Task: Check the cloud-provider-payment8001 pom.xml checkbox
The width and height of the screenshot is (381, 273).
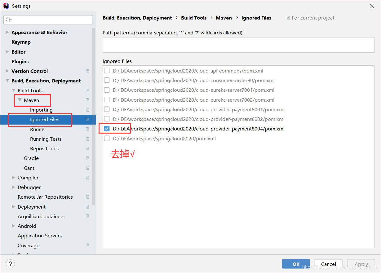Action: click(107, 109)
